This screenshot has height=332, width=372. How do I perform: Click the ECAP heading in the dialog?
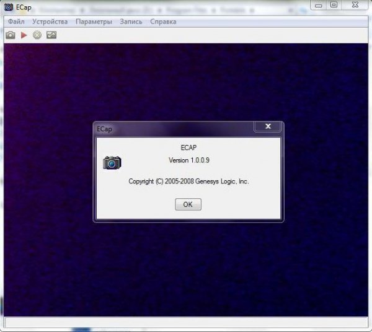(188, 147)
